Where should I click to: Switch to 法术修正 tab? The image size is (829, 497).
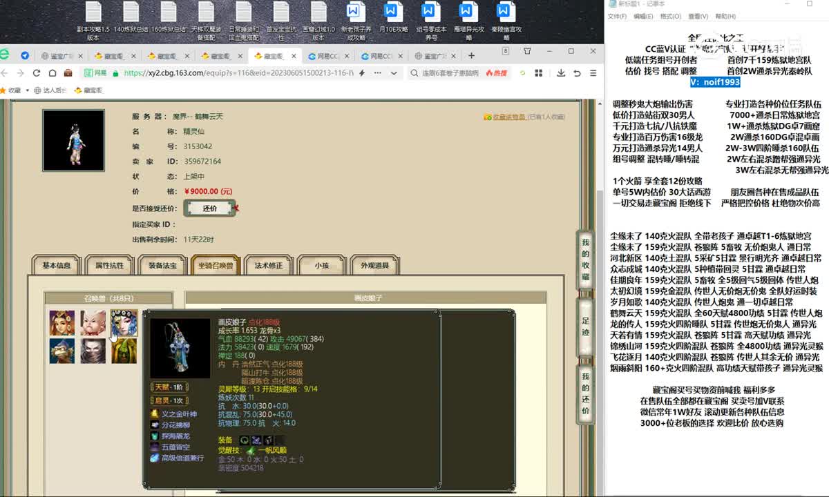click(x=269, y=265)
